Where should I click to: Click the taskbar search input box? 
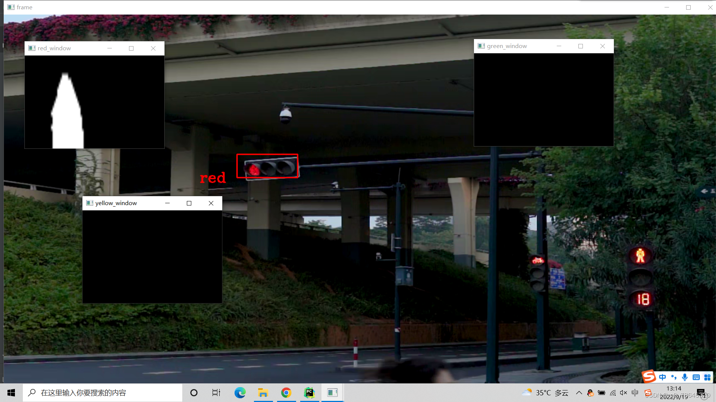(x=103, y=393)
